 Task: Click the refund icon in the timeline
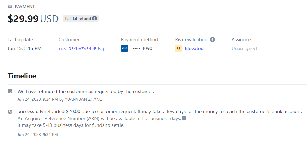[10, 112]
